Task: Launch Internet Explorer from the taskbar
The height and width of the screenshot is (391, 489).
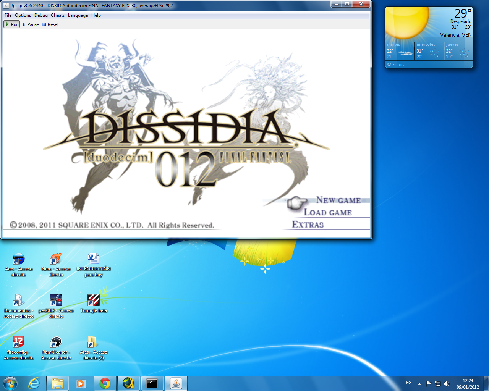Action: point(34,383)
